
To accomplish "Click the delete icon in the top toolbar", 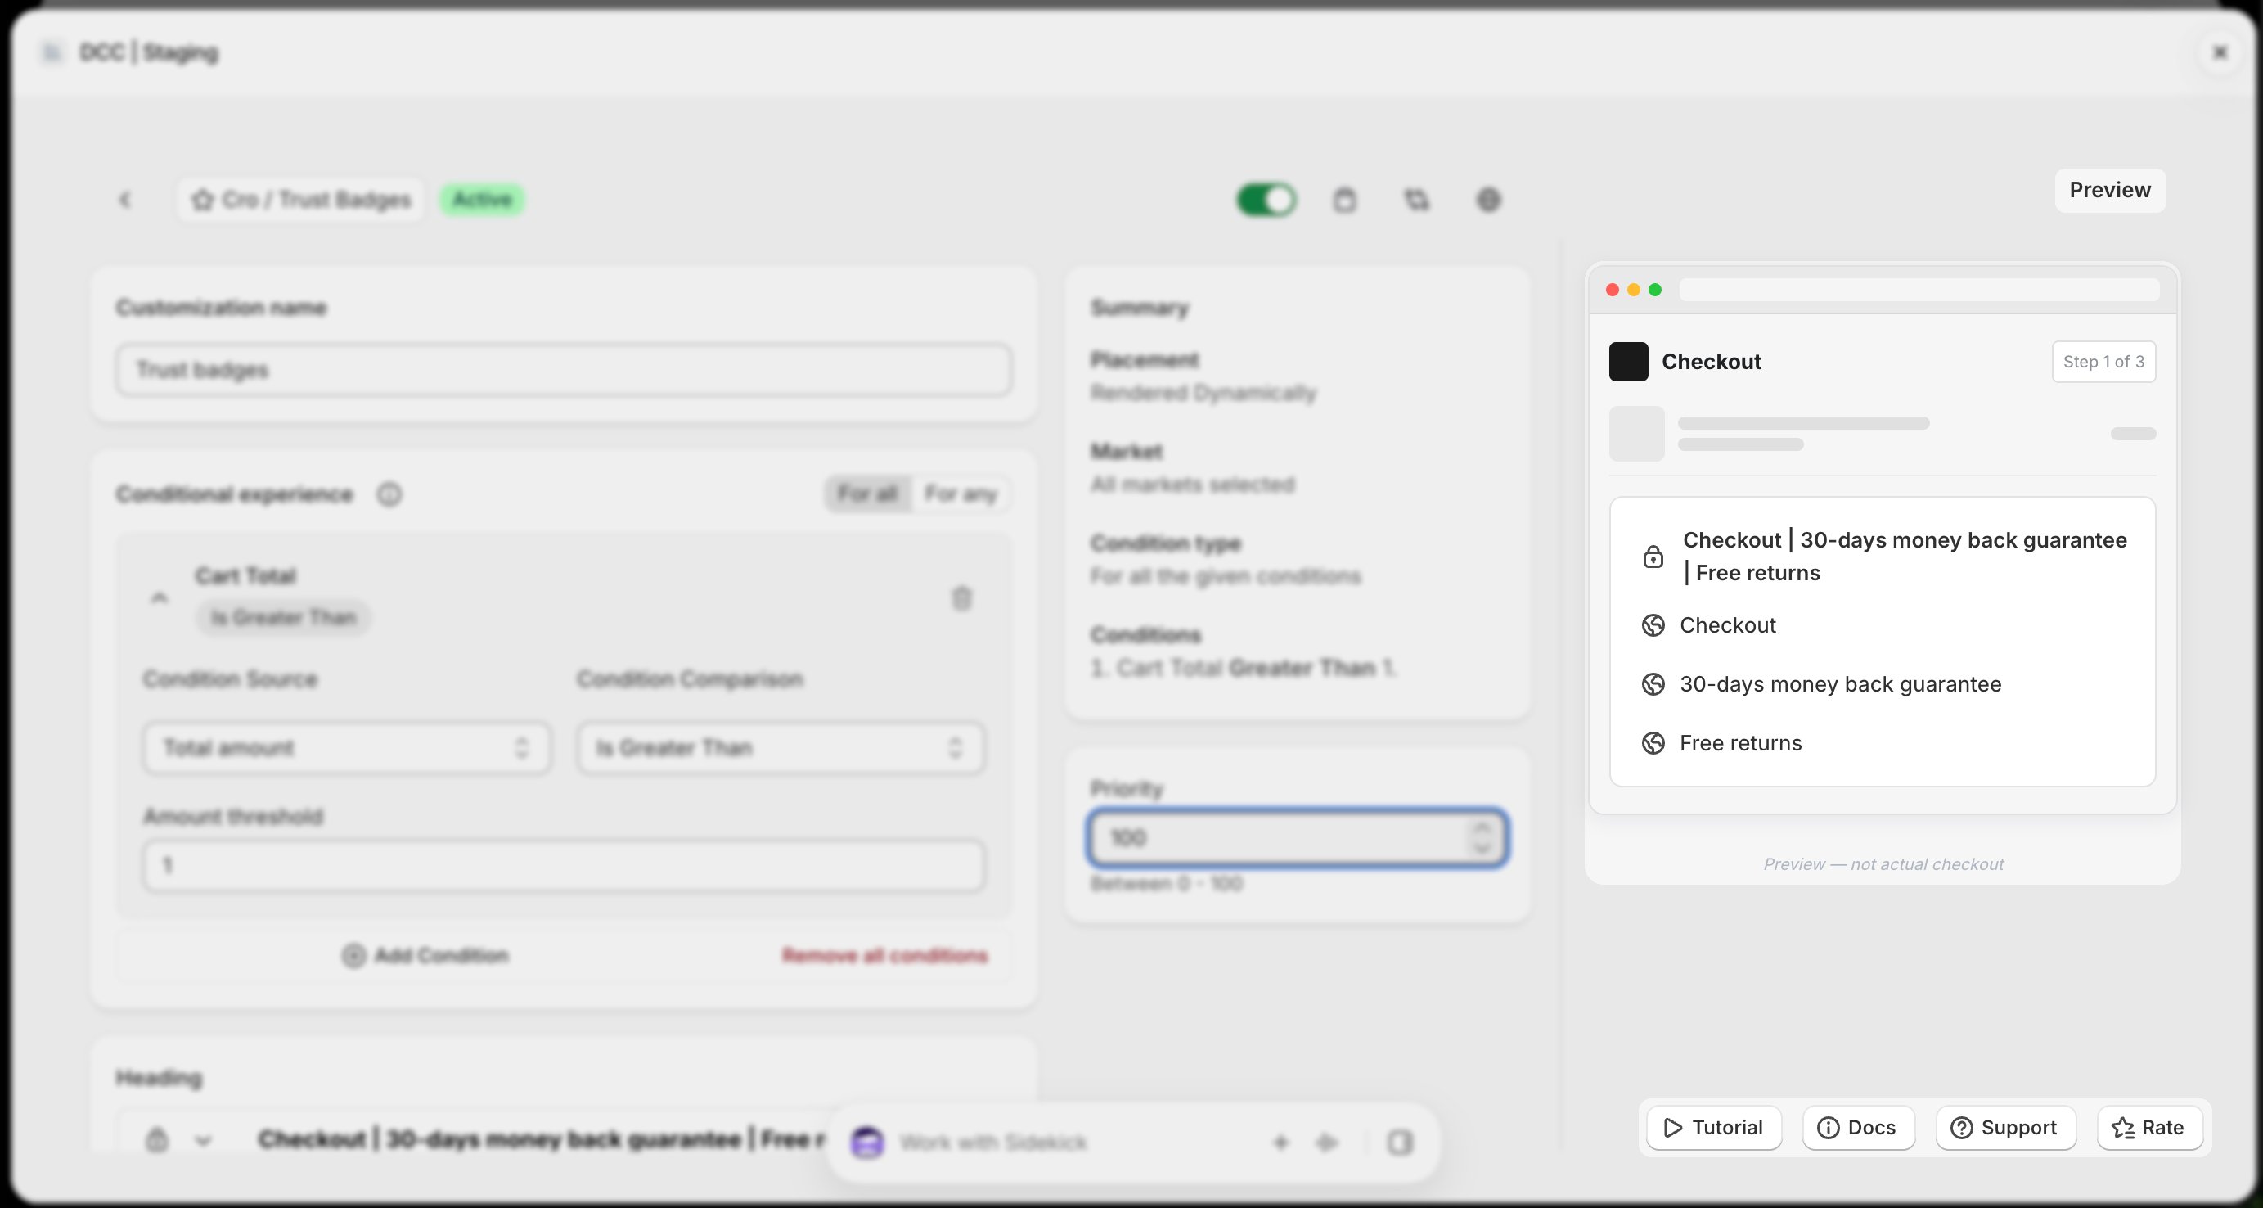I will (1344, 201).
